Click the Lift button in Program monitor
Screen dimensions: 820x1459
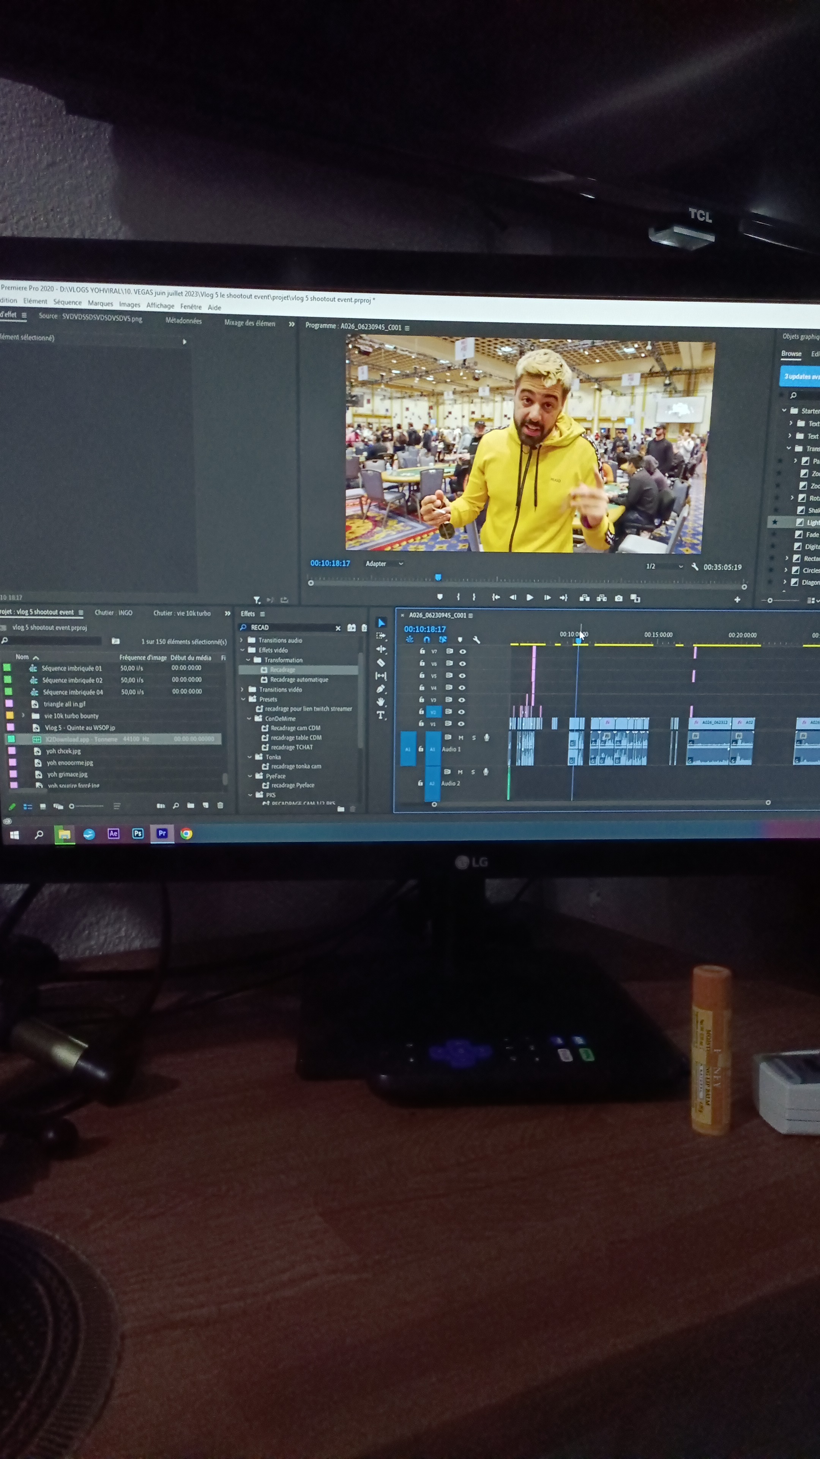pyautogui.click(x=585, y=598)
